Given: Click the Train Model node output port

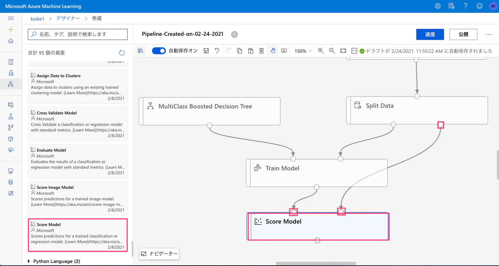Looking at the screenshot, I should pos(316,187).
